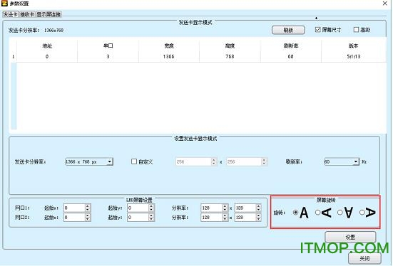This screenshot has width=393, height=266.
Task: Click the 串口 column header
Action: (x=108, y=46)
